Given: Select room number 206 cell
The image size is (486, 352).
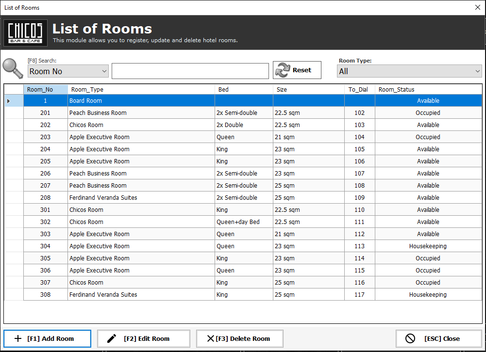Looking at the screenshot, I should click(x=46, y=174).
